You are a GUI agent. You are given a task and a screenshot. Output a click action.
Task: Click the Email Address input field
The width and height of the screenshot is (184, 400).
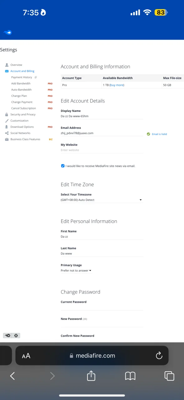point(102,133)
